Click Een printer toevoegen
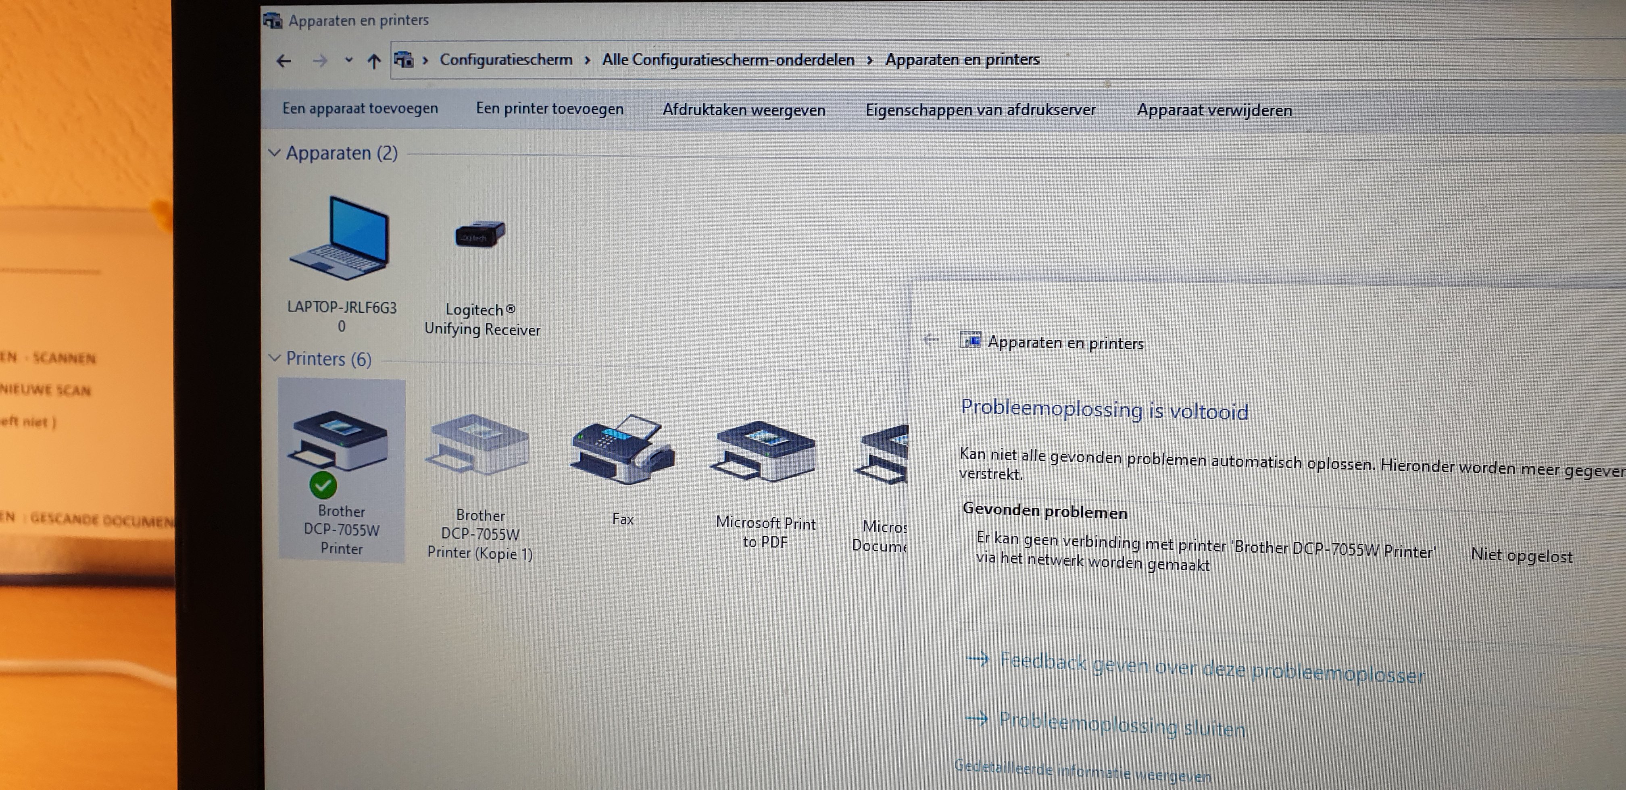The image size is (1626, 790). [549, 108]
